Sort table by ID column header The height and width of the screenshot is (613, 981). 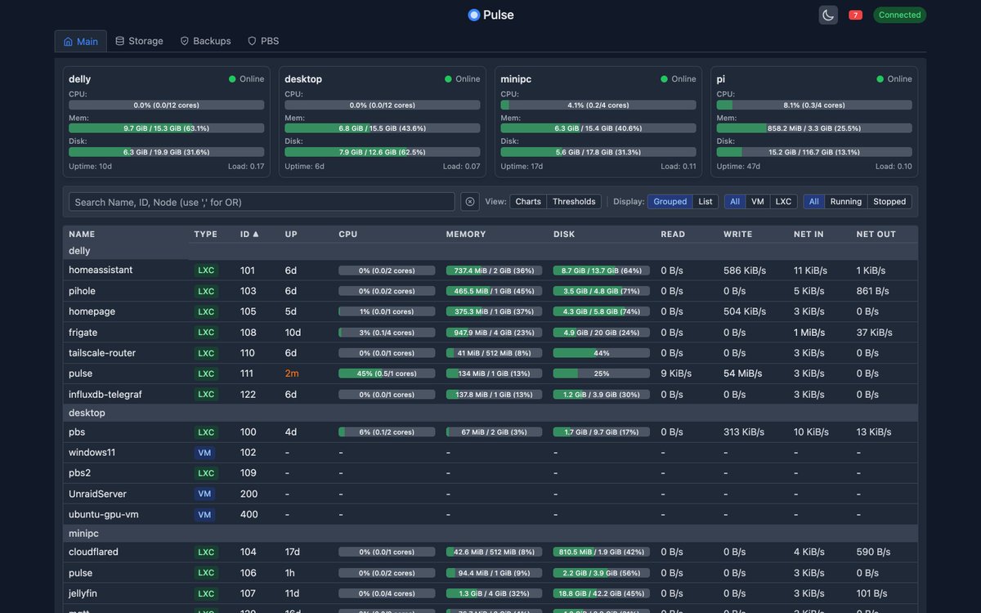(249, 235)
